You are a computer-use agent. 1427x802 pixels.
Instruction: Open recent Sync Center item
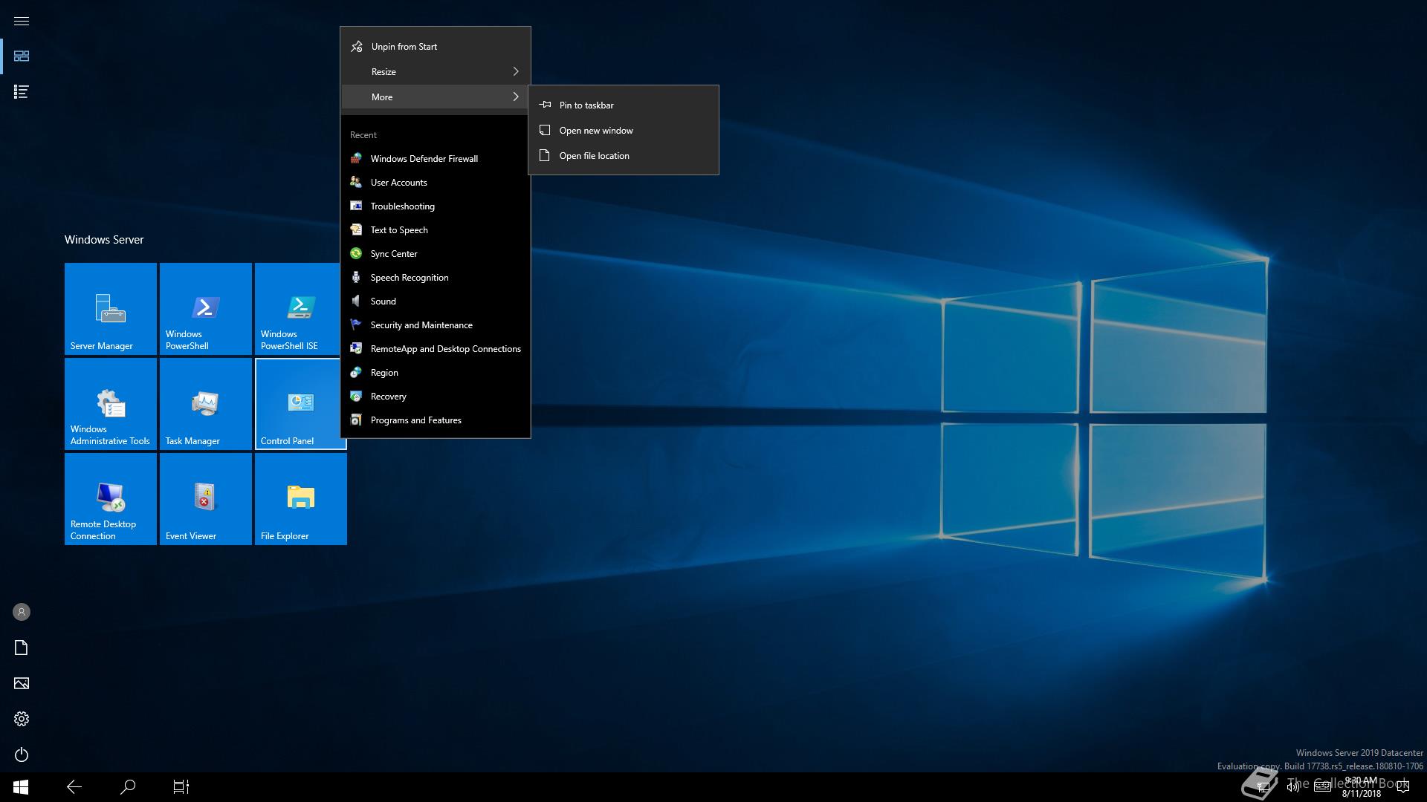pyautogui.click(x=436, y=253)
